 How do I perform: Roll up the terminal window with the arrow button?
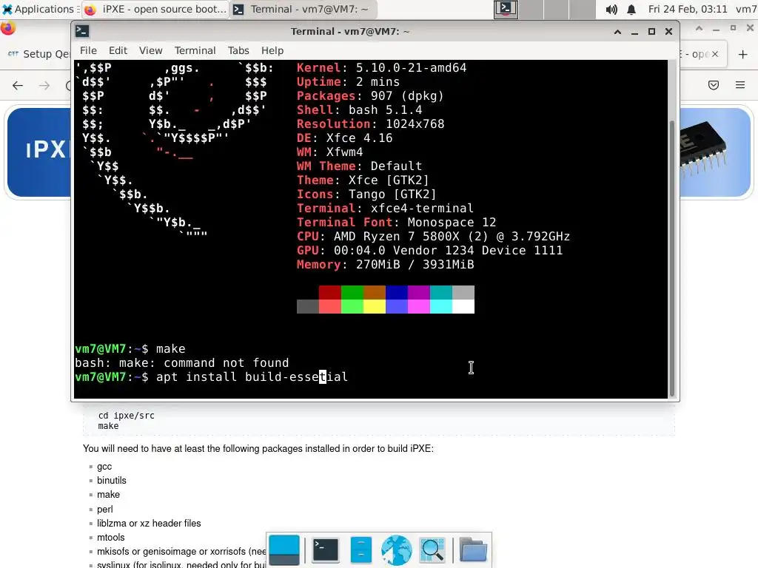click(617, 32)
